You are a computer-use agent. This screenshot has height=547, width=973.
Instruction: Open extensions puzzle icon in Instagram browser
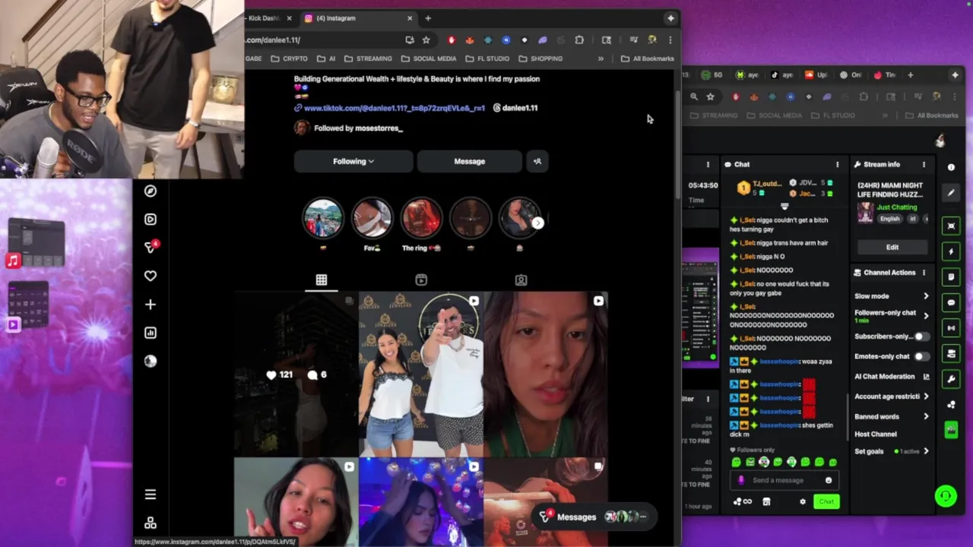(x=579, y=40)
